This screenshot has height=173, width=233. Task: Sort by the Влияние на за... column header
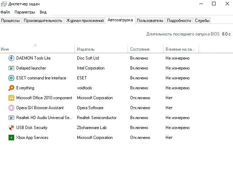click(181, 49)
